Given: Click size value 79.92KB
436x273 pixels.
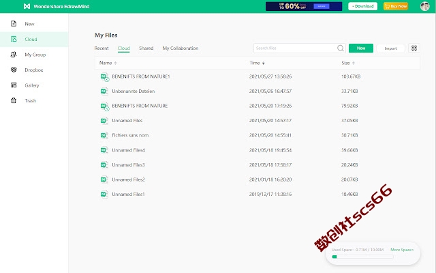Looking at the screenshot, I should [349, 106].
